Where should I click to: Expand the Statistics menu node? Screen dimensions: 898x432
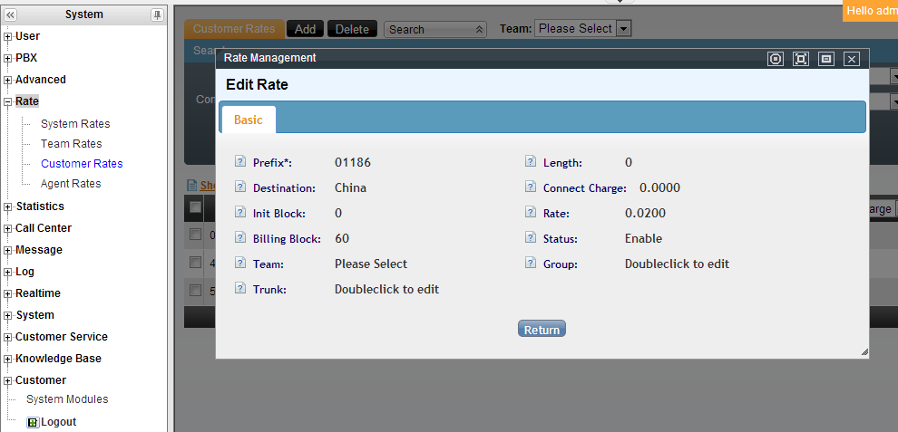click(x=8, y=206)
